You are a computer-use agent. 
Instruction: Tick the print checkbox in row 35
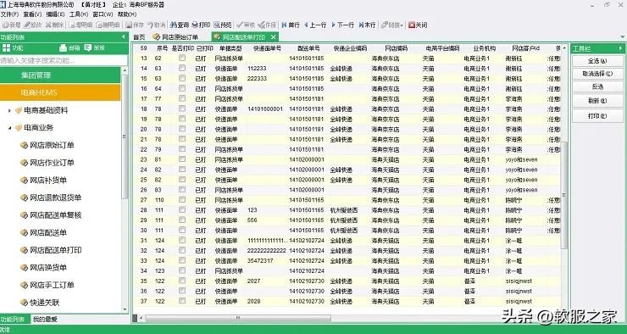pos(182,281)
